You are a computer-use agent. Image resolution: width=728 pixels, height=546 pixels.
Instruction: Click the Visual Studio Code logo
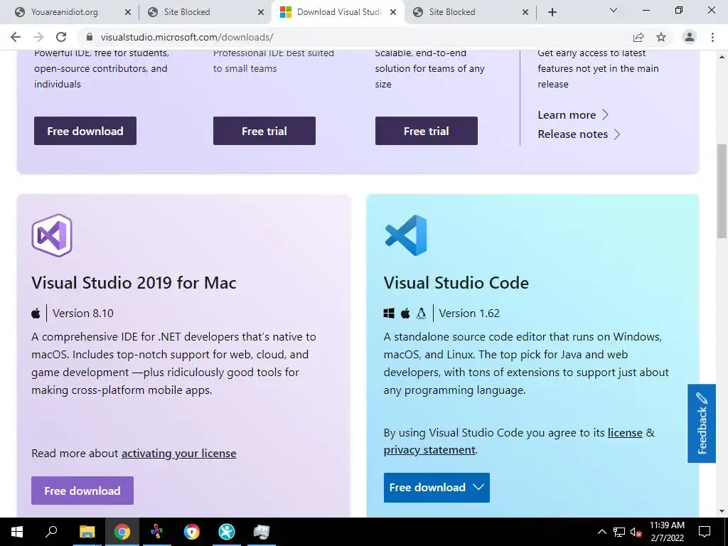[406, 235]
